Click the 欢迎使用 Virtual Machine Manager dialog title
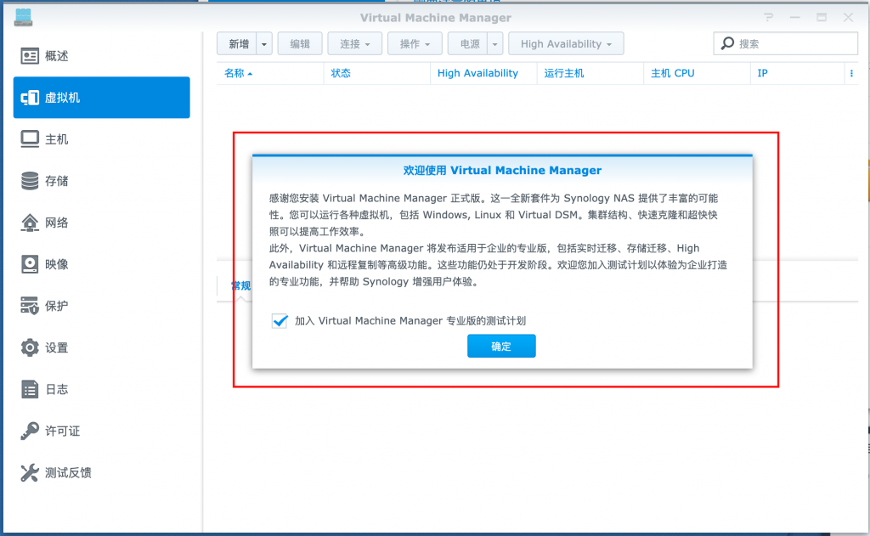This screenshot has height=536, width=870. pyautogui.click(x=502, y=171)
